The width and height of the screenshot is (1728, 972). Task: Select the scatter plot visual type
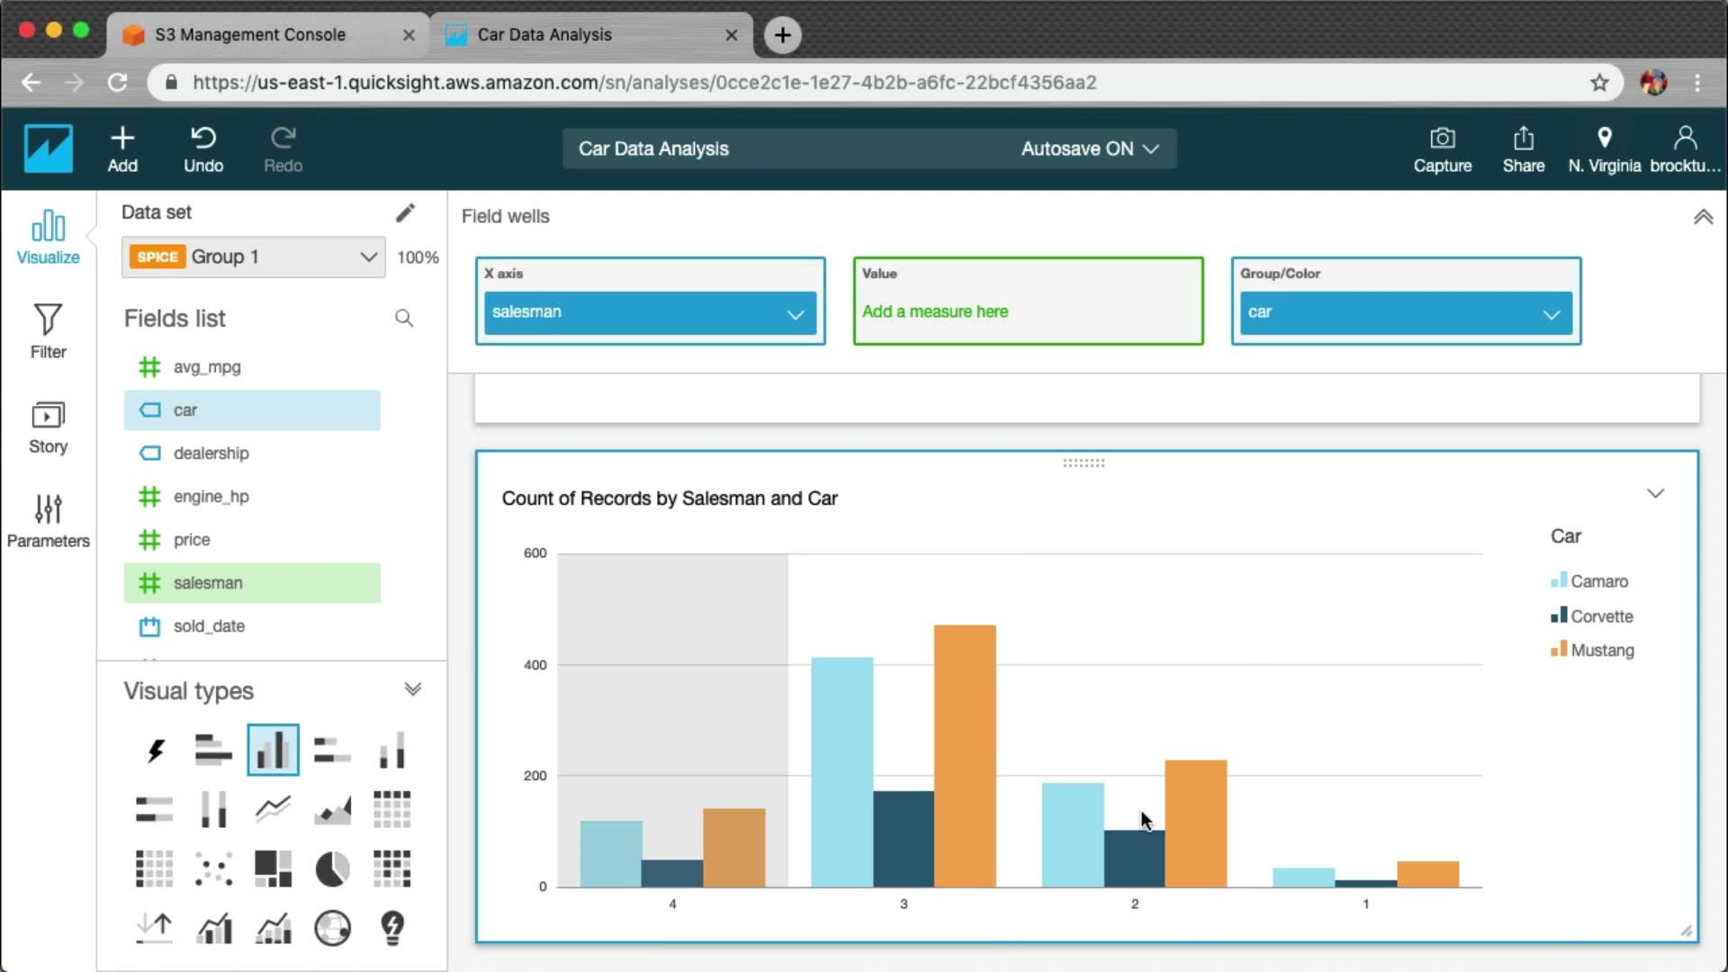point(213,869)
